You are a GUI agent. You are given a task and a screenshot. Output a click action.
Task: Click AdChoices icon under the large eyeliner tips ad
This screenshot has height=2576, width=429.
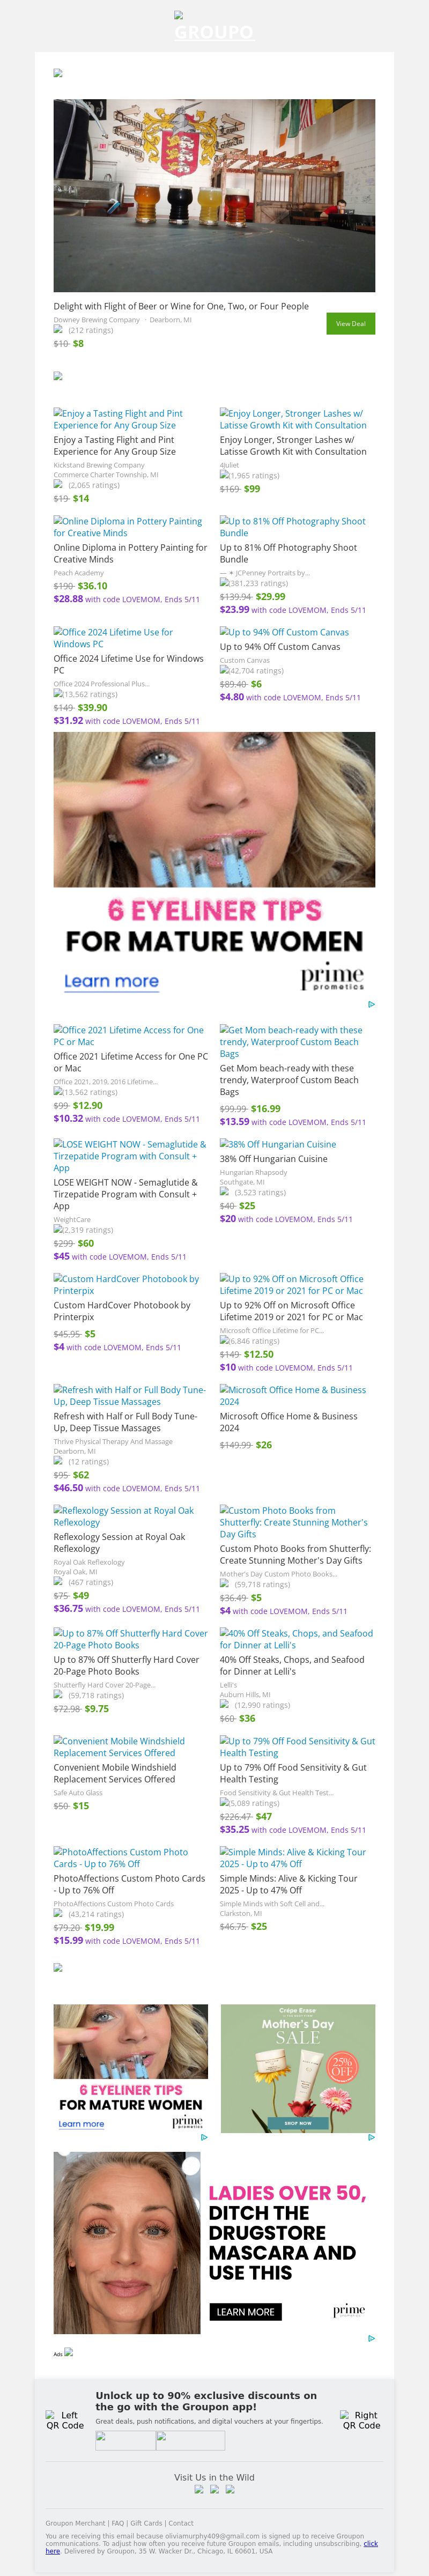pos(371,1004)
